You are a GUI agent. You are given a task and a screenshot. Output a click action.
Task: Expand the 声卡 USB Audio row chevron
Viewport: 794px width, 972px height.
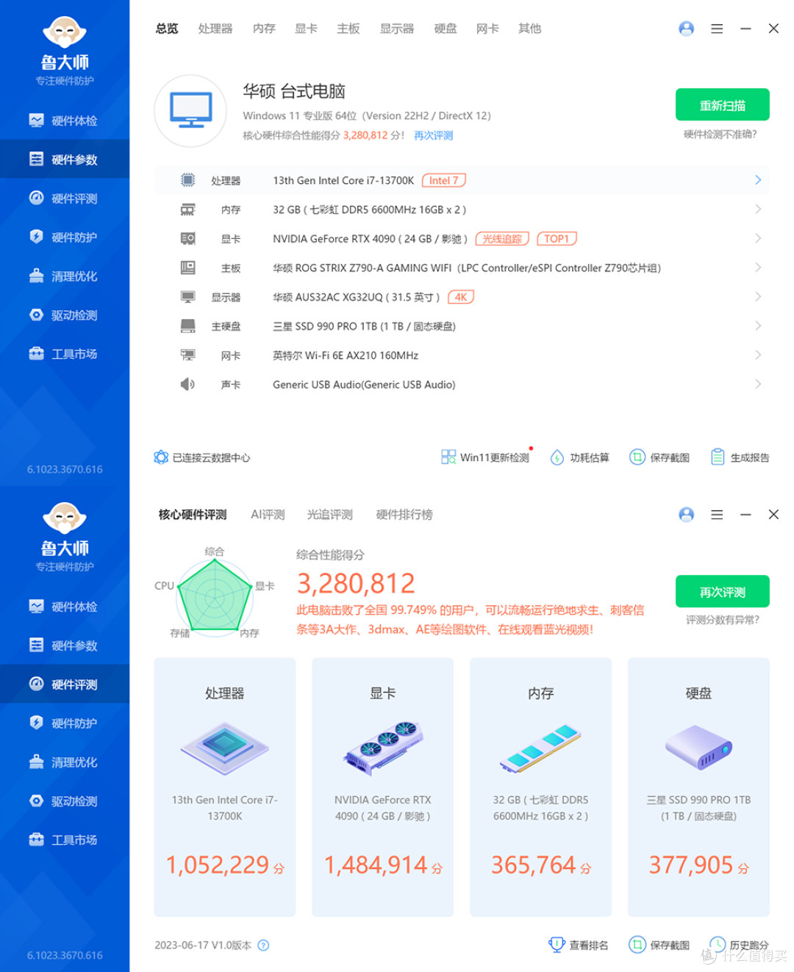(758, 385)
